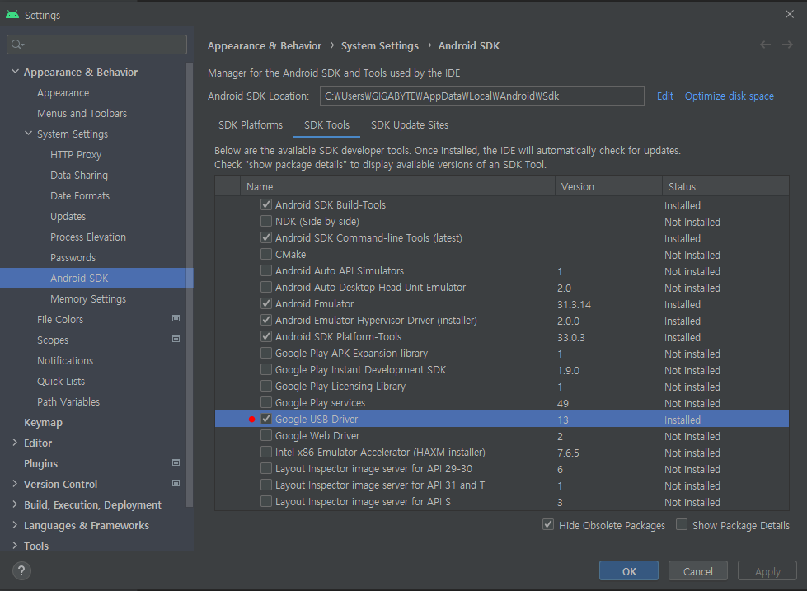807x591 pixels.
Task: Click the Cancel button
Action: tap(698, 571)
